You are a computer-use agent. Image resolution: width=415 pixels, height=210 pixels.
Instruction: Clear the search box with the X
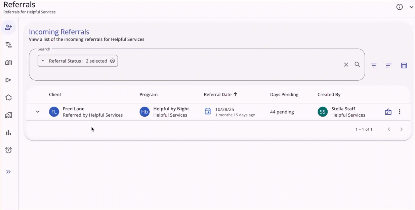[346, 65]
